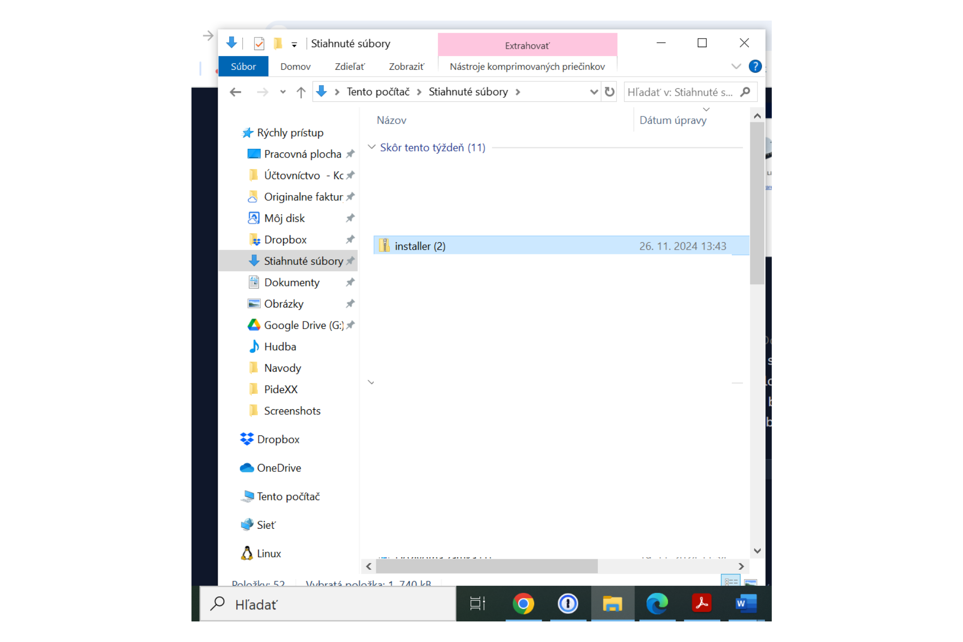Click the taskbar Hľadať search box
This screenshot has width=963, height=642.
click(328, 604)
